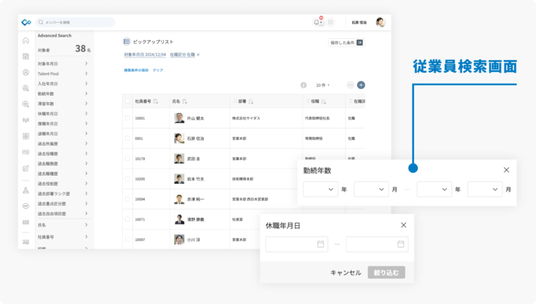Click the 検索条件の保存 link
Viewport: 536px width, 304px height.
[x=136, y=70]
